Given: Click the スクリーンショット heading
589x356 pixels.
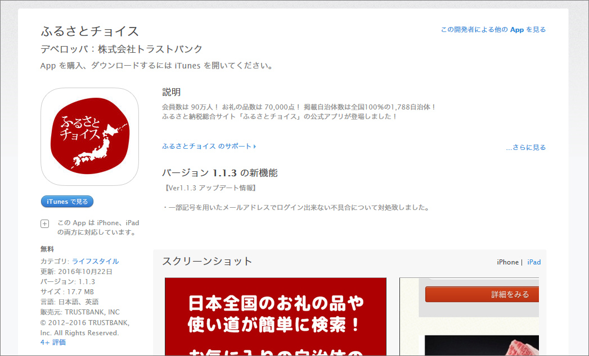Looking at the screenshot, I should pos(207,261).
